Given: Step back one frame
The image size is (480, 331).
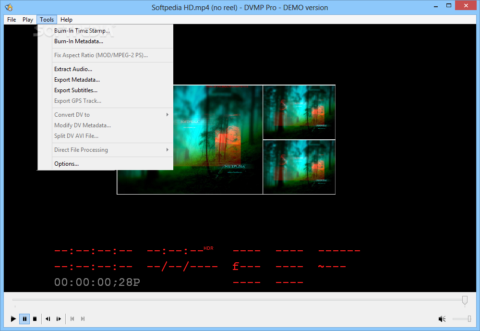Looking at the screenshot, I should (x=48, y=319).
